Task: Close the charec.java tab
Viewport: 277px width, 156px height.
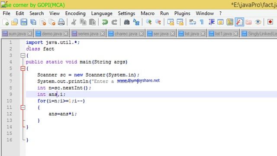Action: 141,34
